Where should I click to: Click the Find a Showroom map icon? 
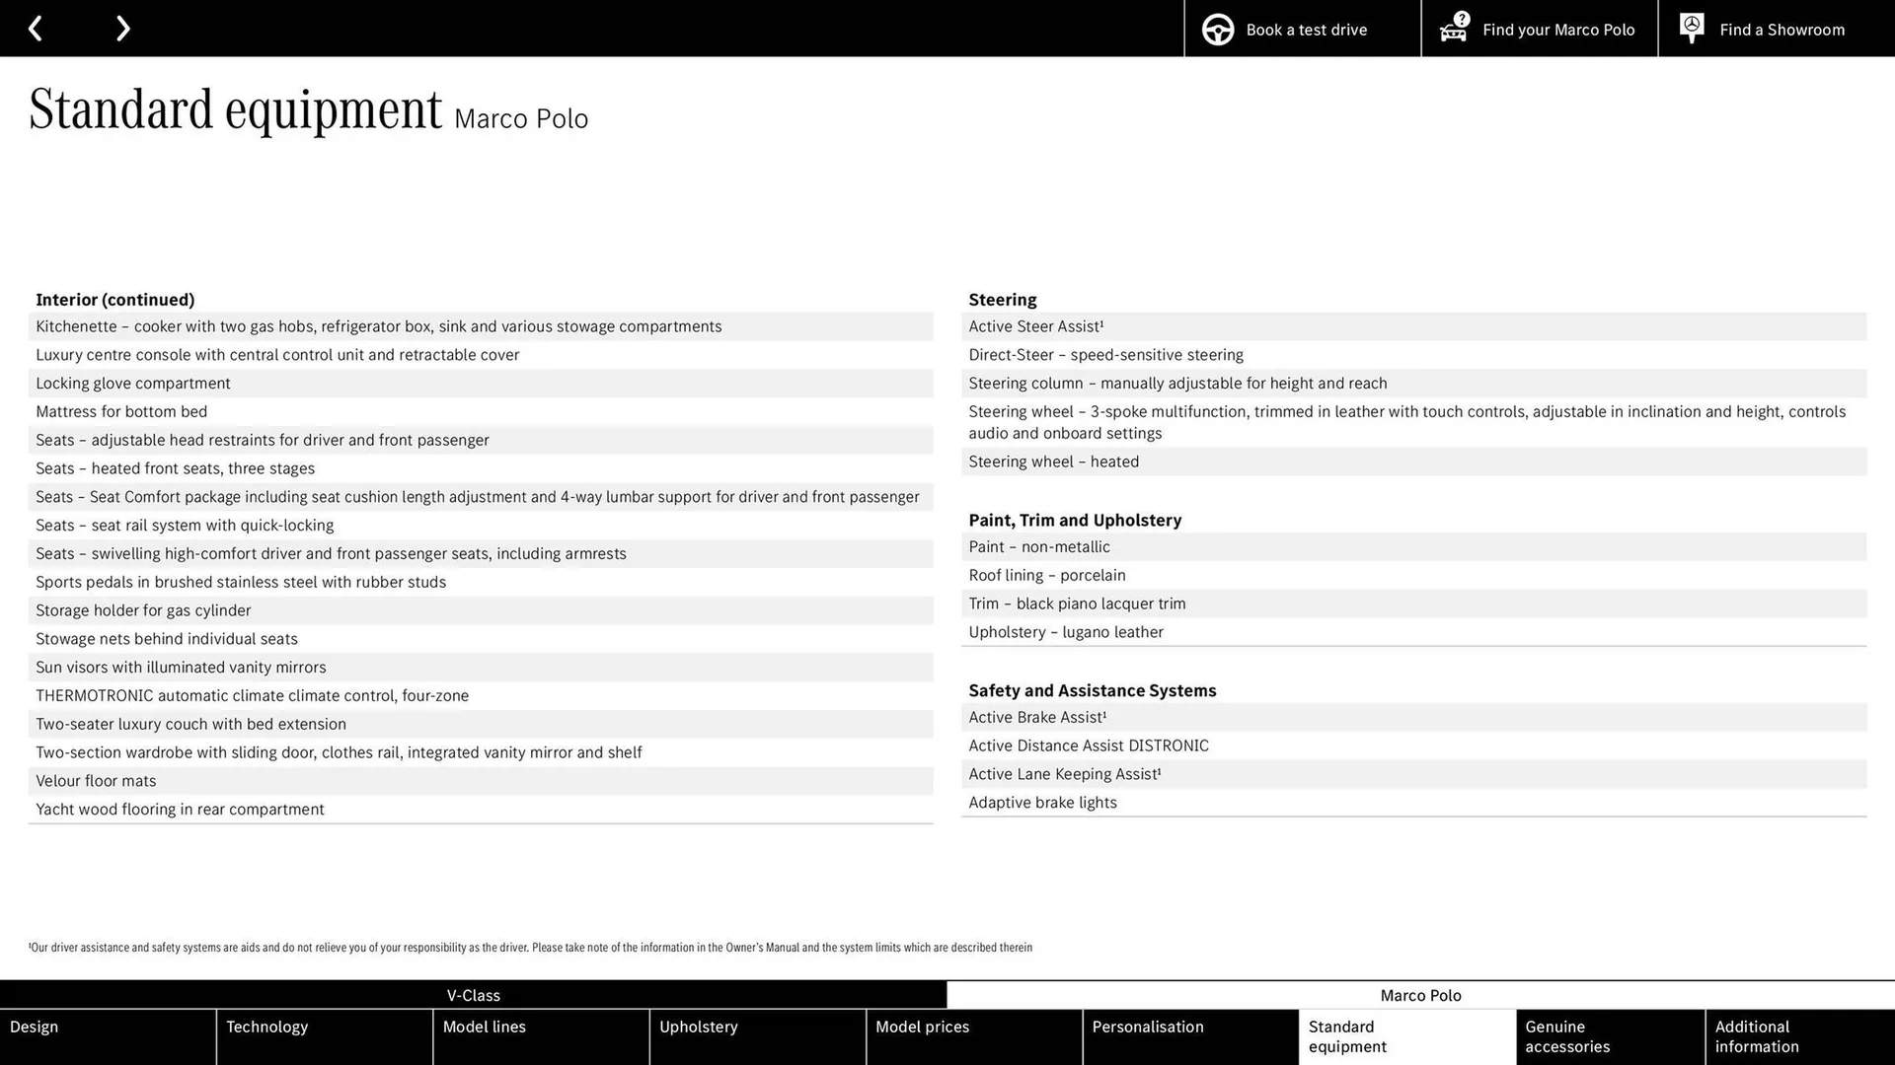[1694, 29]
